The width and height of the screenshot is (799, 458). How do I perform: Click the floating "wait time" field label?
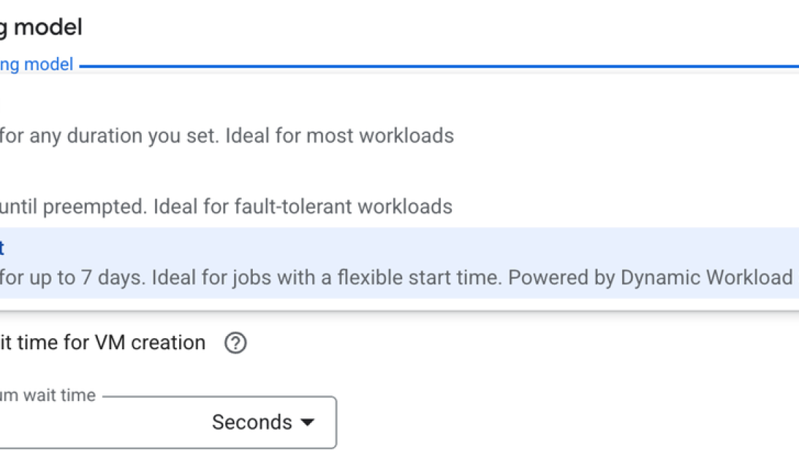[x=50, y=396]
